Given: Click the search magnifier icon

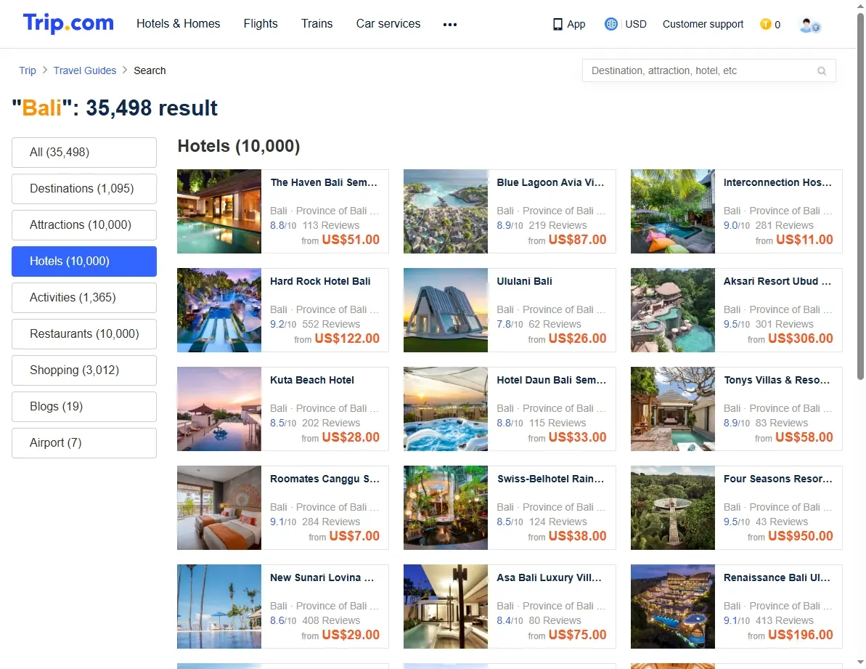Looking at the screenshot, I should click(822, 70).
